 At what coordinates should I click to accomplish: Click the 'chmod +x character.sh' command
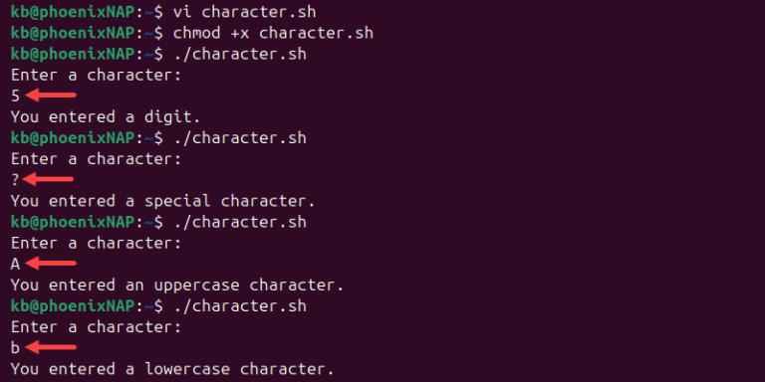pyautogui.click(x=273, y=33)
